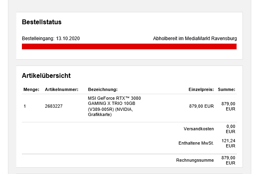Click the VAT amount 121,24 EUR
The height and width of the screenshot is (174, 262).
229,143
